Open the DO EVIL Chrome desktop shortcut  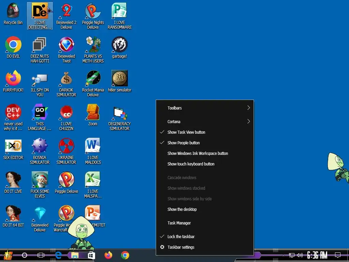(x=13, y=47)
